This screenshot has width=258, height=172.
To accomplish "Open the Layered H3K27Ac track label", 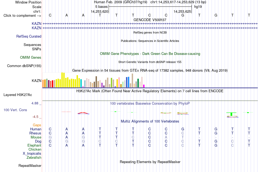I will click(x=18, y=95).
